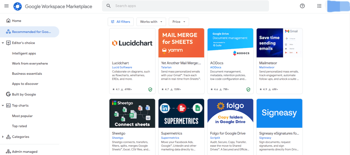Open Signeasy eSignatures app title

[279, 134]
